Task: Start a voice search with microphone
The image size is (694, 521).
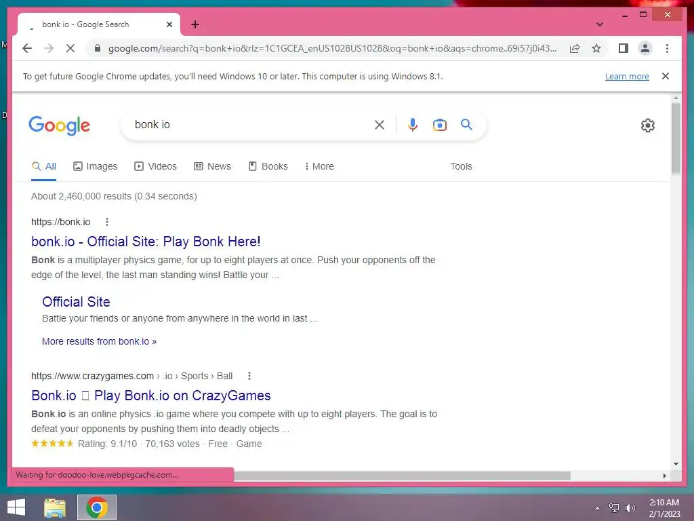Action: pos(413,125)
